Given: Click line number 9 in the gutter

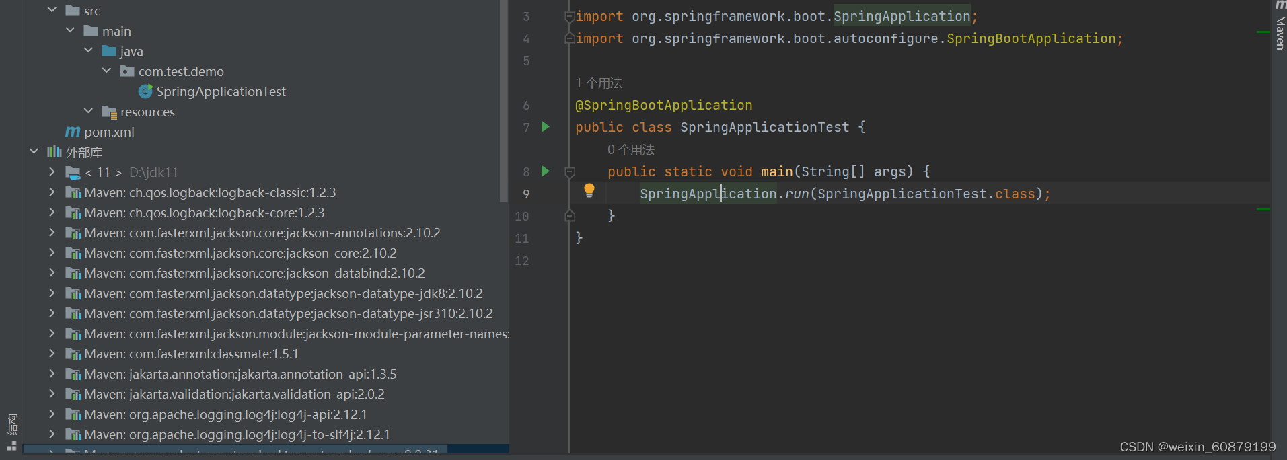Looking at the screenshot, I should point(526,194).
